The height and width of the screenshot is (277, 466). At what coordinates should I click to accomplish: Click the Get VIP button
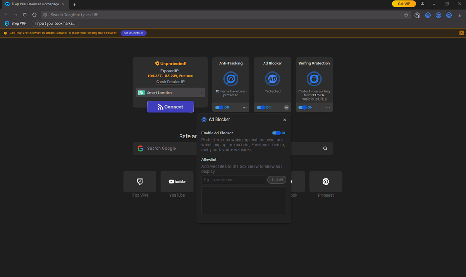(404, 4)
